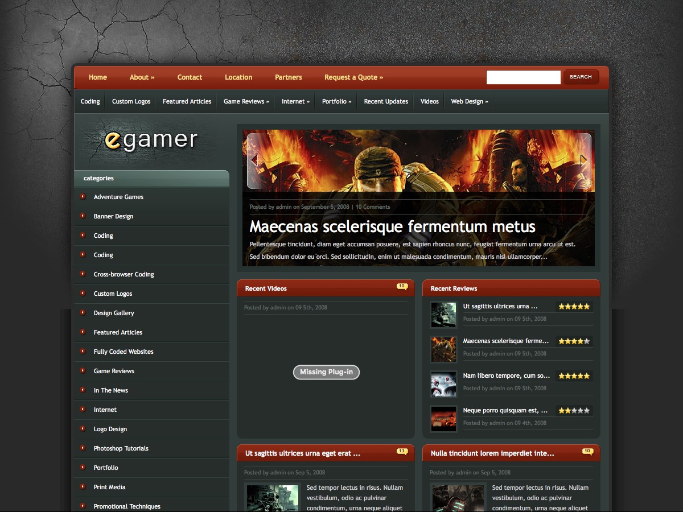Viewport: 683px width, 512px height.
Task: Click bullet icon beside Print Media
Action: pyautogui.click(x=83, y=486)
